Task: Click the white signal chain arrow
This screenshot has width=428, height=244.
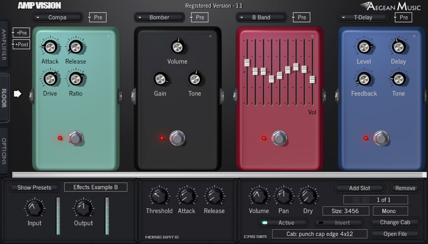Action: click(17, 94)
